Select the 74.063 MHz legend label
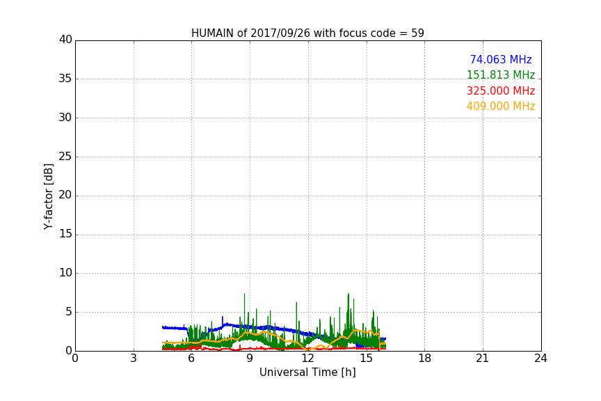The image size is (601, 401). 501,59
